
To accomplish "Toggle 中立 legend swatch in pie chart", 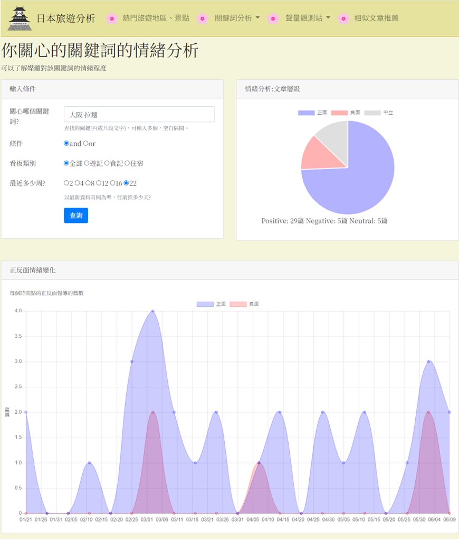I will point(372,113).
